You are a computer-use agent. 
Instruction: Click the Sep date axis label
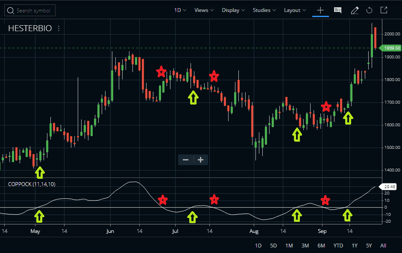(322, 231)
